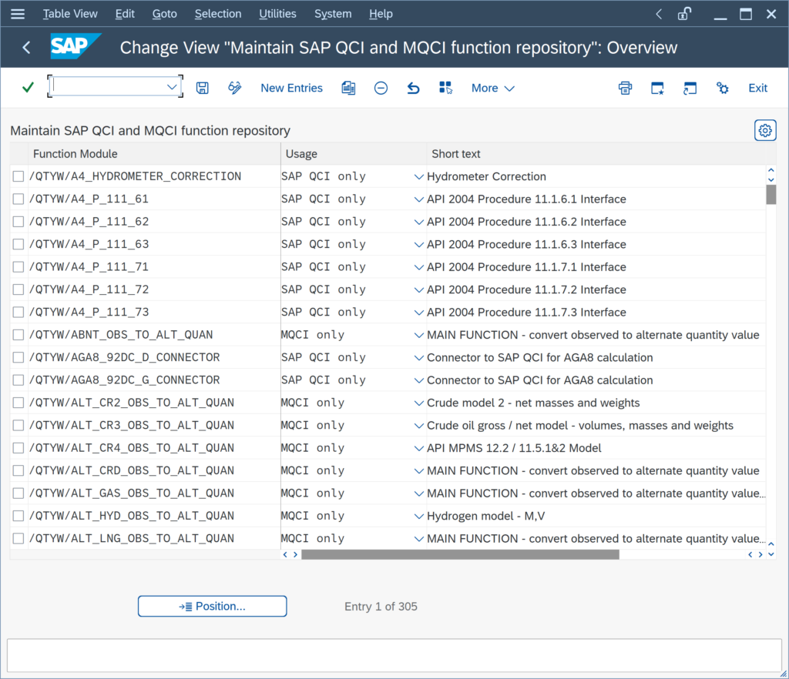Open the System menu
This screenshot has height=679, width=789.
[333, 14]
